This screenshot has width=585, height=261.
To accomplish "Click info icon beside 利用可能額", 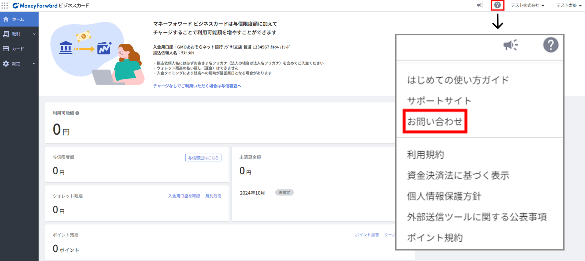I will 77,113.
